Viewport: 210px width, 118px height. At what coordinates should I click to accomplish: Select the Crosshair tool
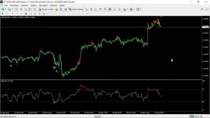pos(7,14)
